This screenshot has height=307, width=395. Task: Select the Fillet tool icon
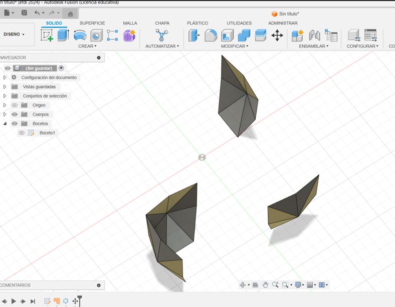coord(211,35)
